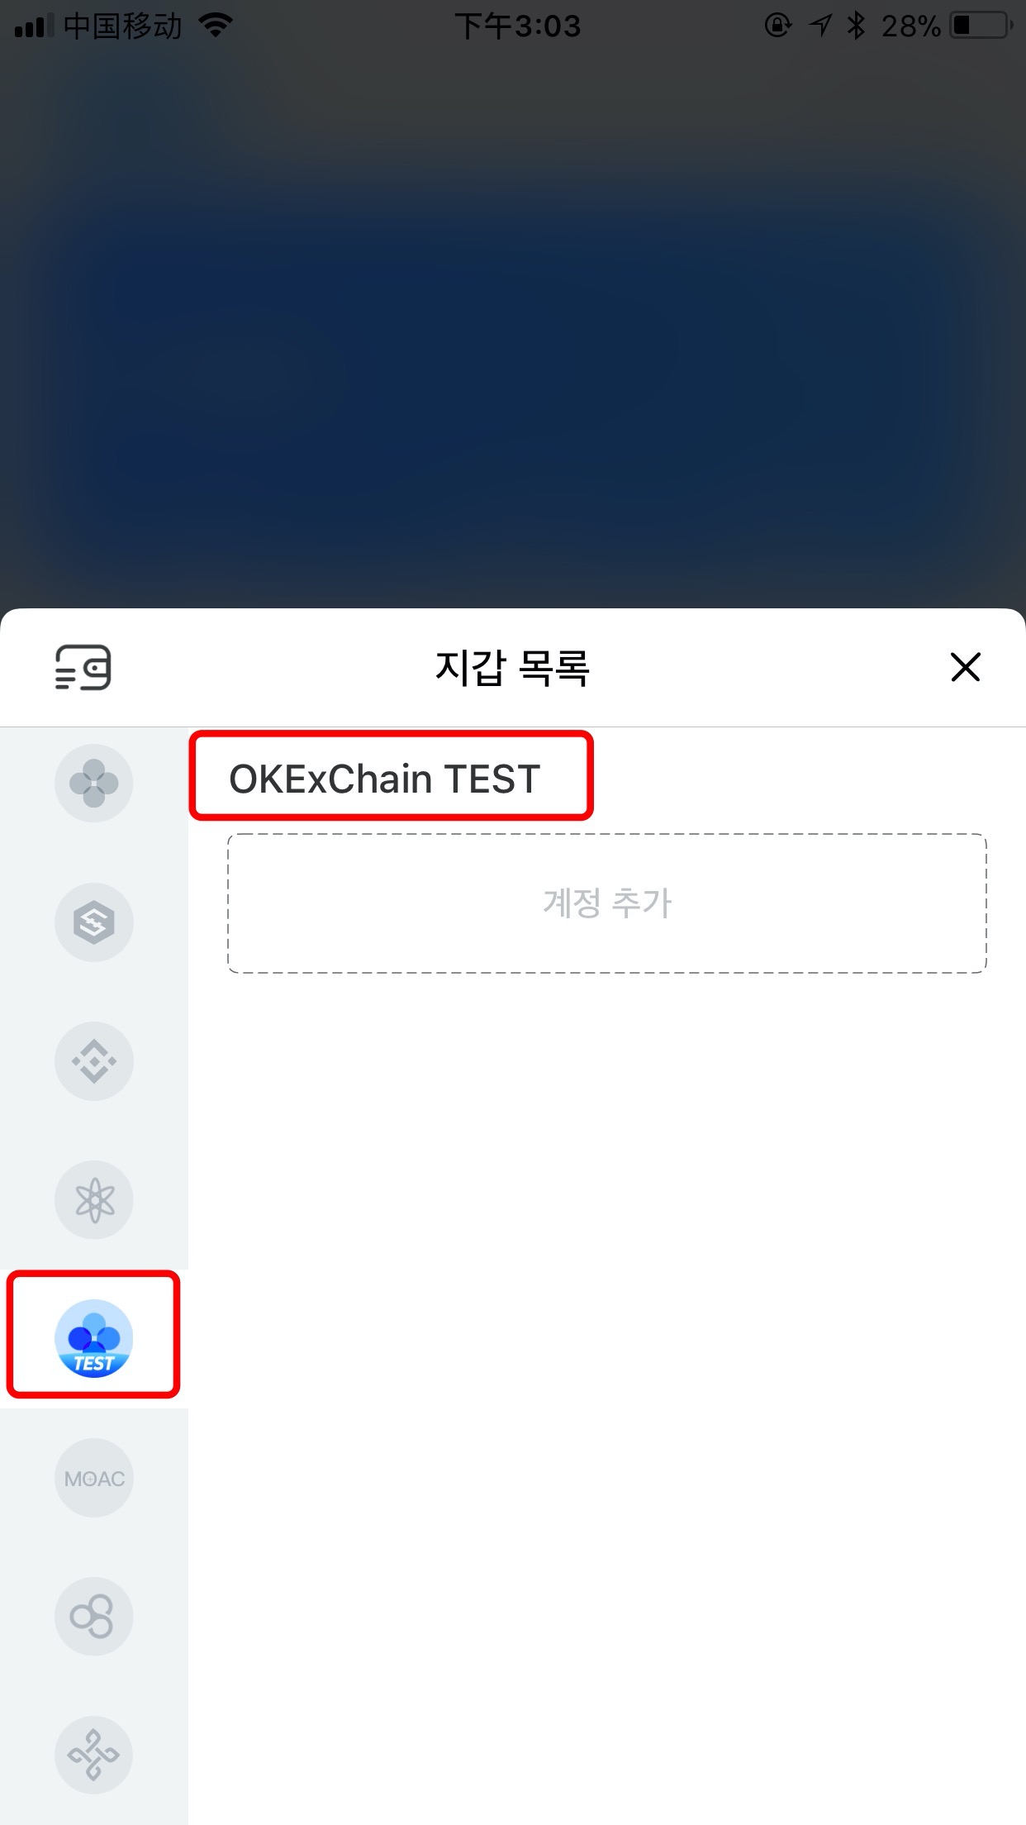Tap the cellular signal bars
This screenshot has height=1825, width=1026.
click(34, 26)
